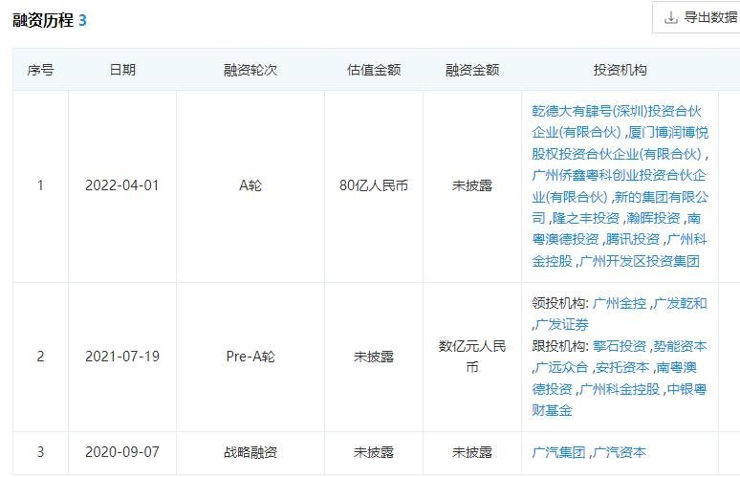Open 安托资本 investor link
Image resolution: width=740 pixels, height=477 pixels.
coord(622,367)
